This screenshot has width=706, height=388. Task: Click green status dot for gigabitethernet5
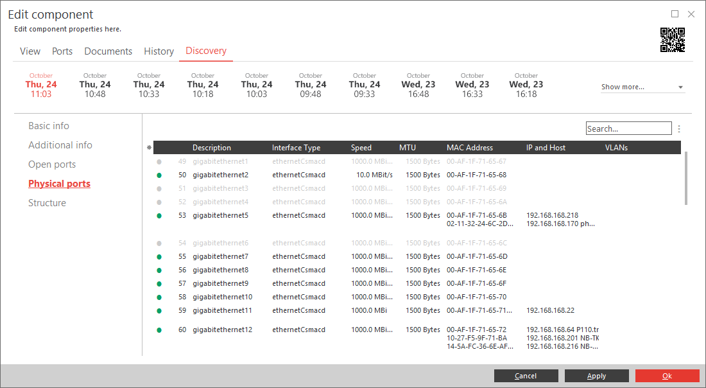coord(159,216)
